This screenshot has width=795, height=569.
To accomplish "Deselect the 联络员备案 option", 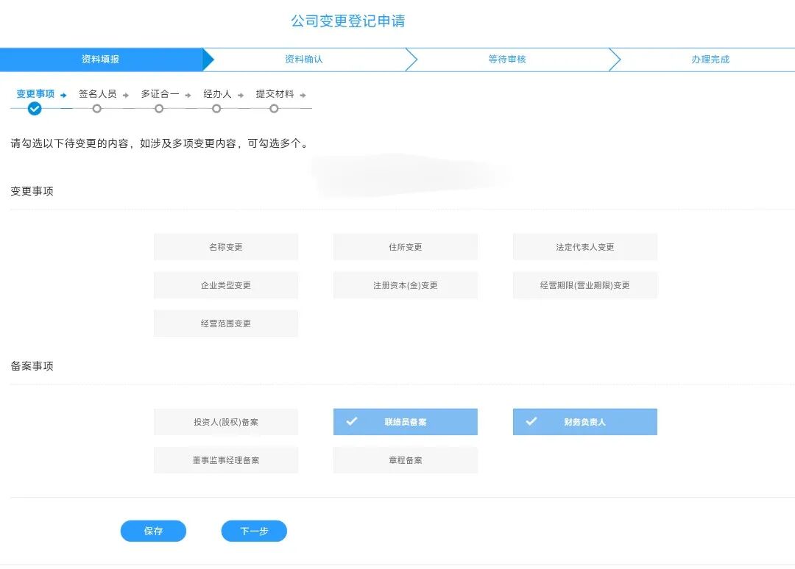I will [405, 422].
